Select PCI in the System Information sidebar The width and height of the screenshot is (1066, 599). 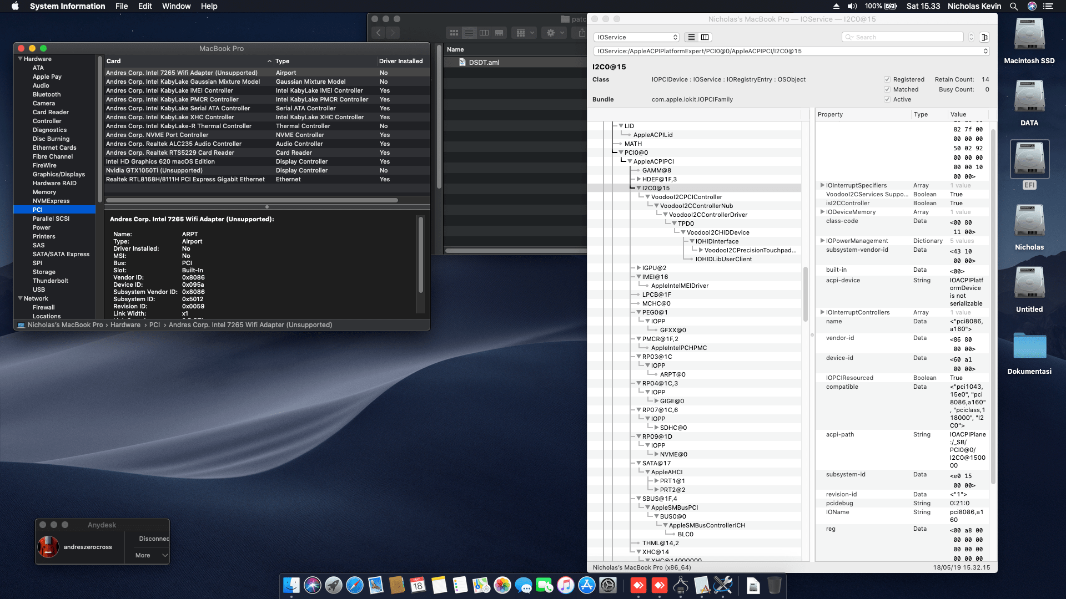[x=37, y=210]
